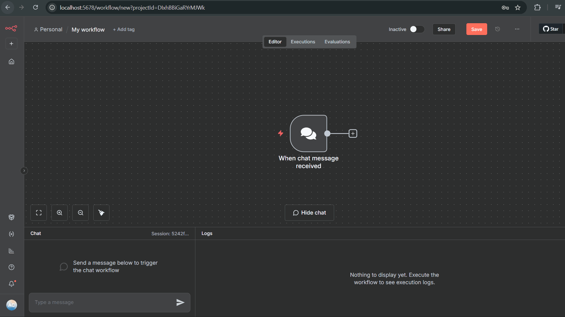This screenshot has height=317, width=565.
Task: Share the workflow
Action: (444, 29)
